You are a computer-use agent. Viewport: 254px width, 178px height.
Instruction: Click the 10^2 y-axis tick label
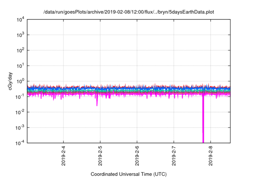point(20,50)
